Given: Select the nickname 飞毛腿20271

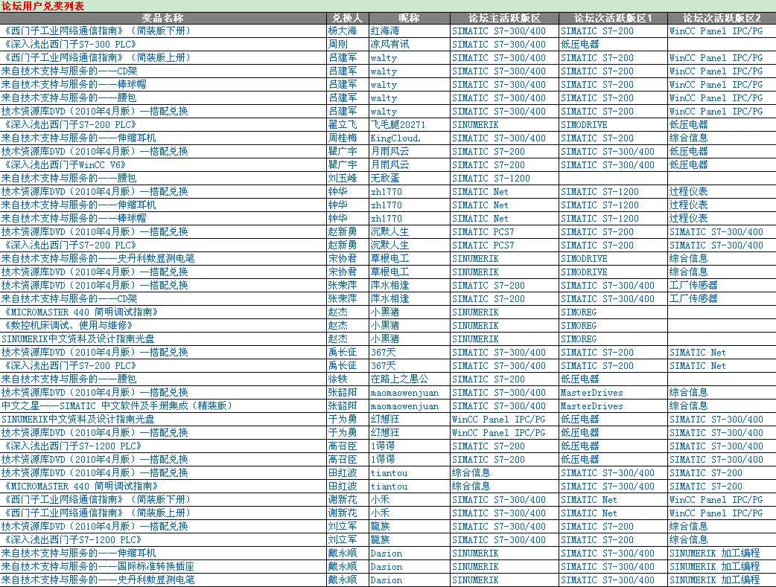Looking at the screenshot, I should (x=398, y=124).
